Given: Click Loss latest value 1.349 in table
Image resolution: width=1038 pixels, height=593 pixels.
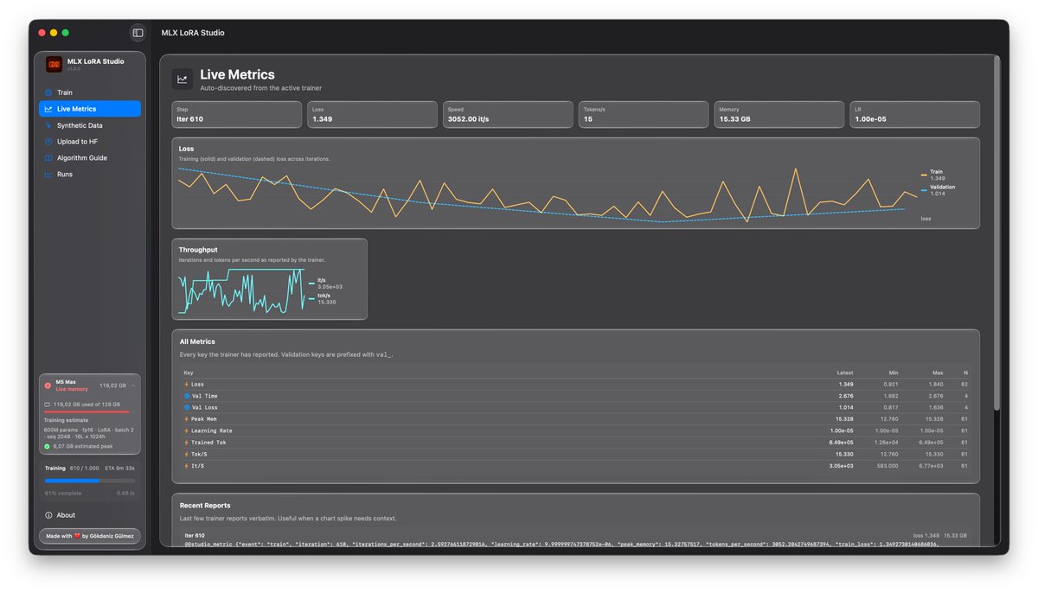Looking at the screenshot, I should pyautogui.click(x=846, y=384).
